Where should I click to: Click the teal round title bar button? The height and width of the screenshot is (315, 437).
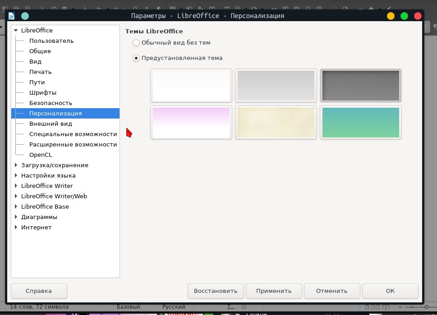coord(25,16)
